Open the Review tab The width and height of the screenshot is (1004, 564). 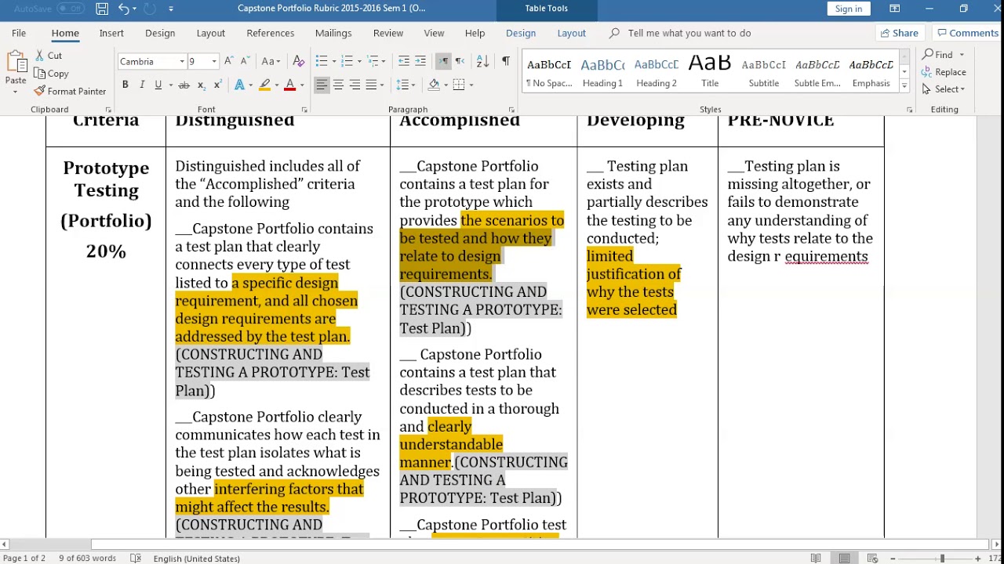(388, 33)
